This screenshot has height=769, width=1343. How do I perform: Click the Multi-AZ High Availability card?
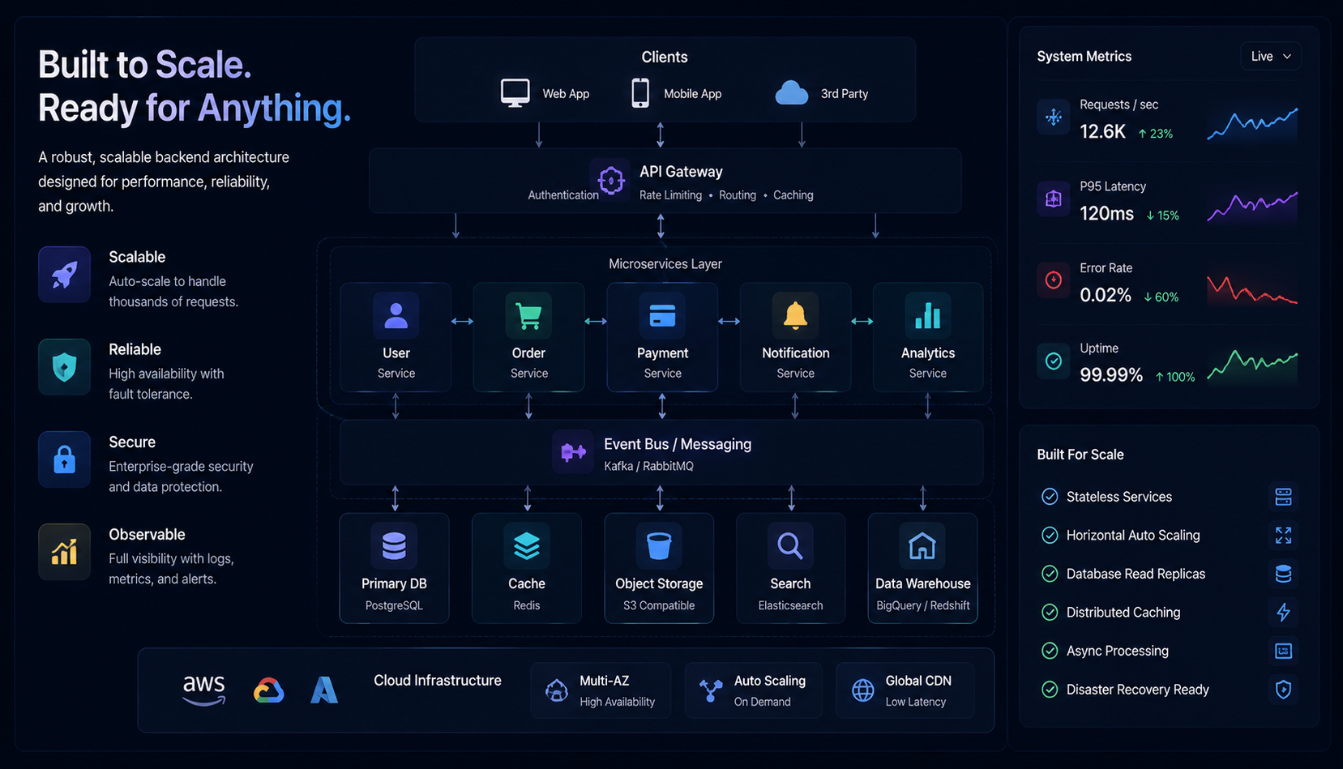tap(601, 690)
